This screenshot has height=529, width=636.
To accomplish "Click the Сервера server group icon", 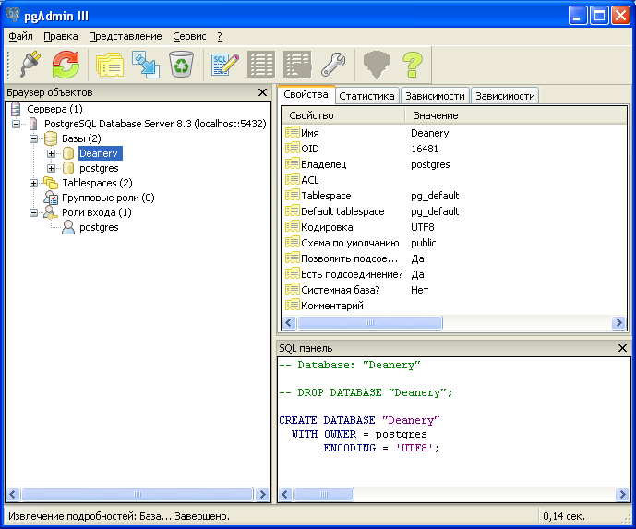I will pos(16,109).
